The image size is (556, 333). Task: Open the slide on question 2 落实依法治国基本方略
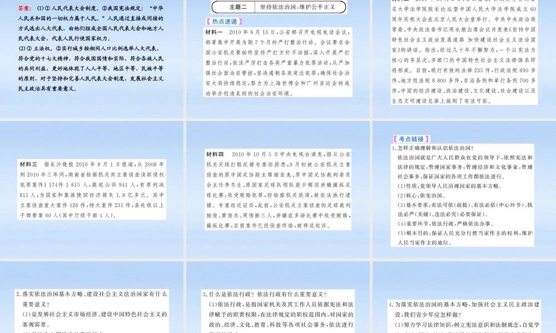pyautogui.click(x=92, y=297)
